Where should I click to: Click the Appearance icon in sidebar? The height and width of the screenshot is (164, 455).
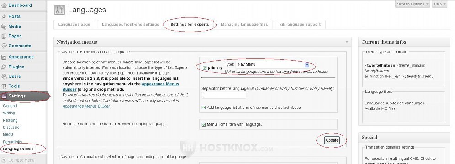(x=4, y=57)
